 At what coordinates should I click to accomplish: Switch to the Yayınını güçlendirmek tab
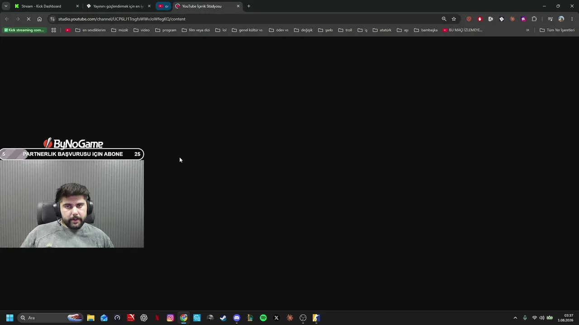[119, 6]
